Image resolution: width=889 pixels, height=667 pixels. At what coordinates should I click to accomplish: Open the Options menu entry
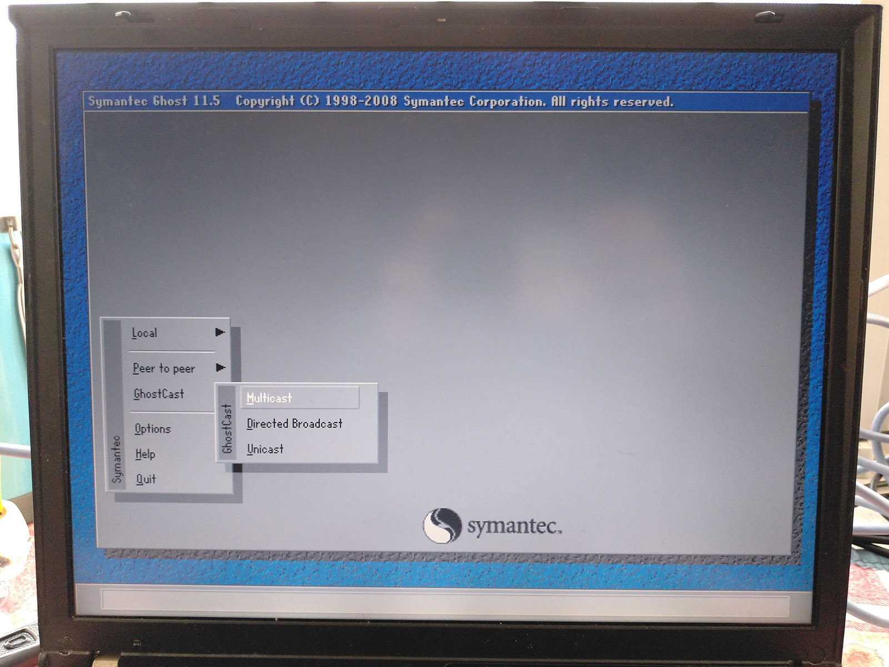(153, 429)
